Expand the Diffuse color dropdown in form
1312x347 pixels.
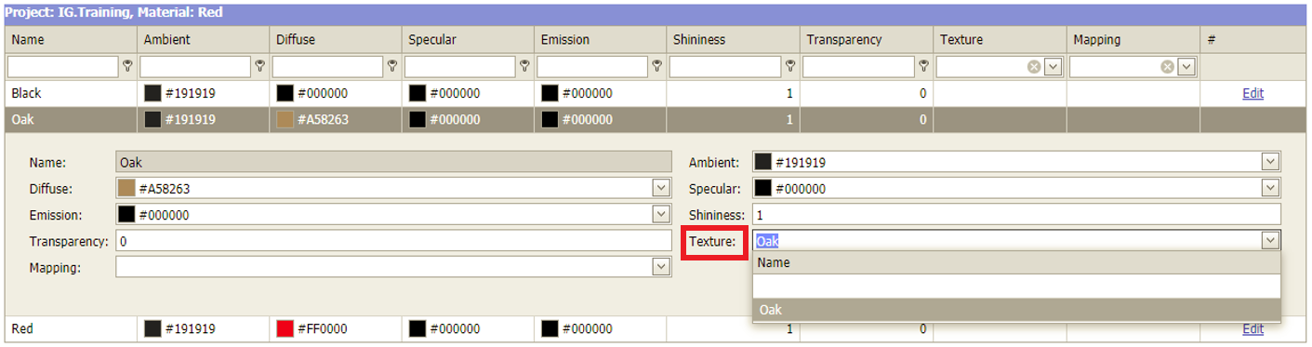click(661, 188)
